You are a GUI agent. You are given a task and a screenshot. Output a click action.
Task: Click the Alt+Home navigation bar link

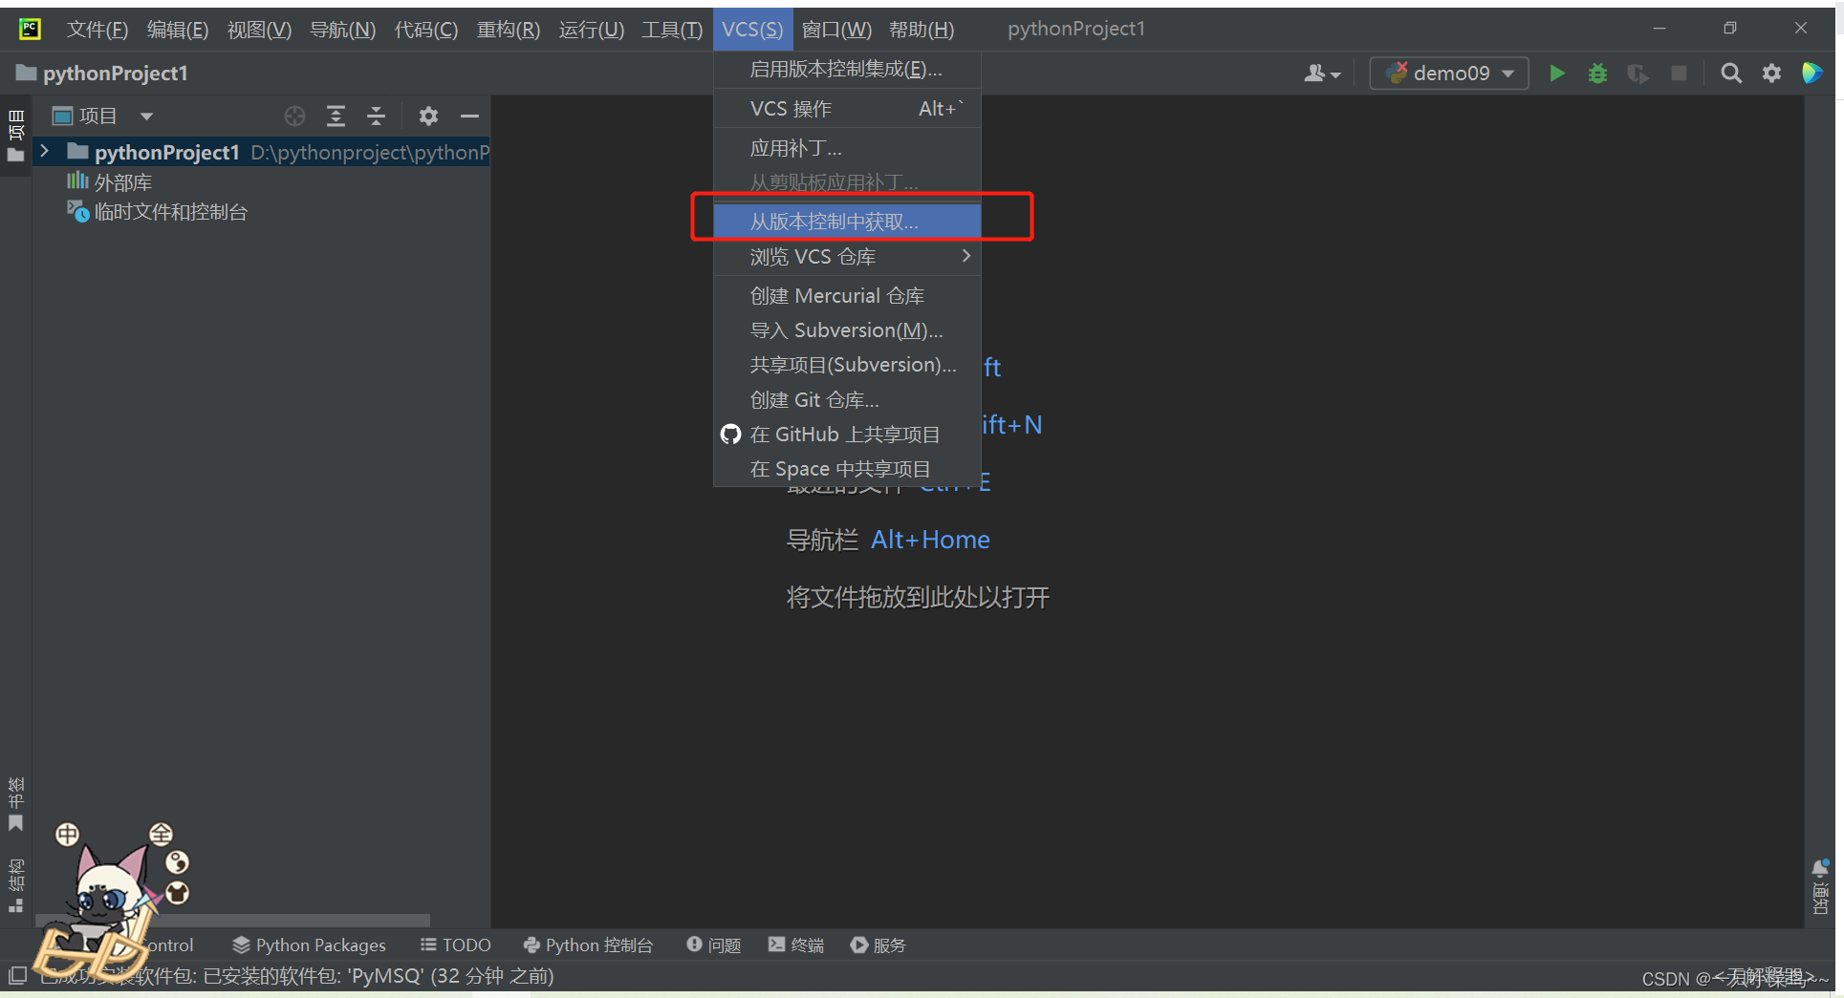point(929,540)
